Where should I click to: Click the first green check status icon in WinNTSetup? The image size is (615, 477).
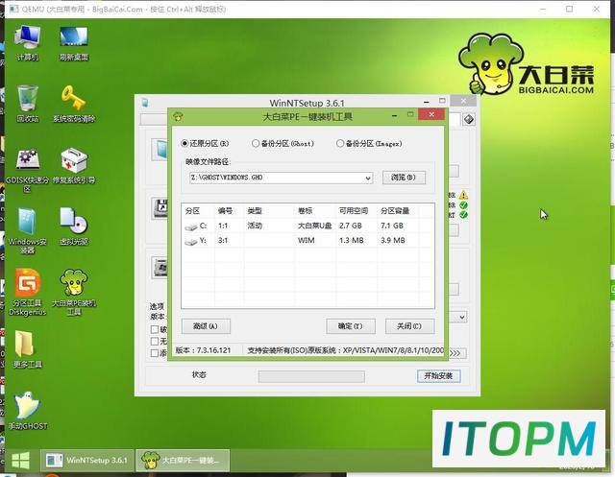[x=463, y=204]
